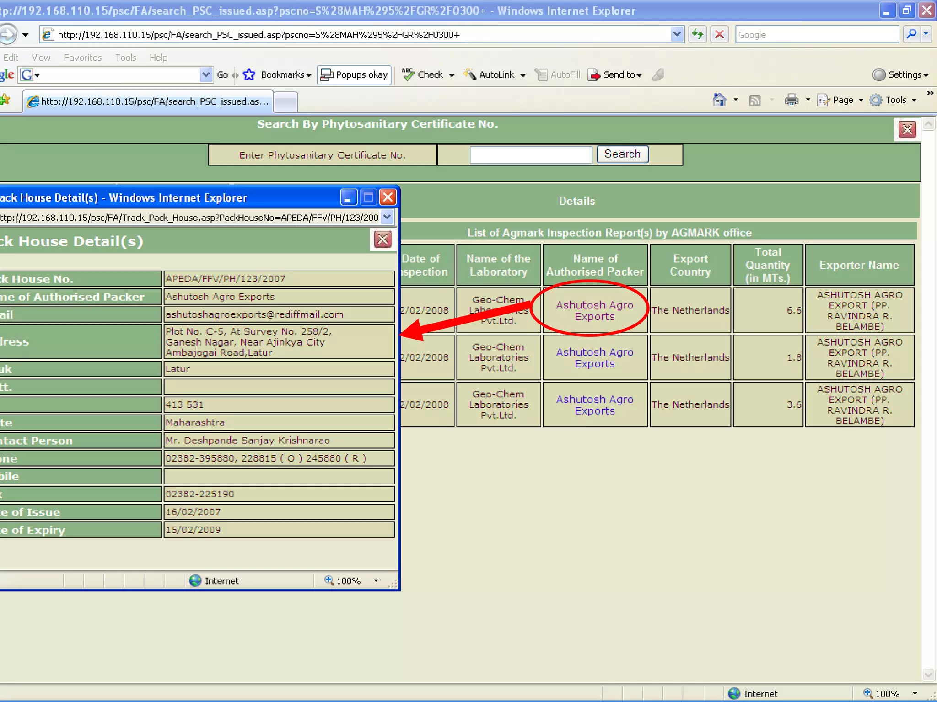Click the Google search magnifier icon
Image resolution: width=937 pixels, height=702 pixels.
click(911, 34)
